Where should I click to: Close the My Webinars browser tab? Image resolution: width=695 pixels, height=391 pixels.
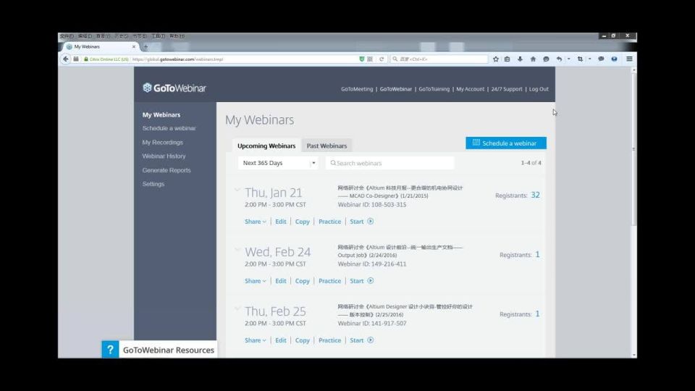coord(134,46)
